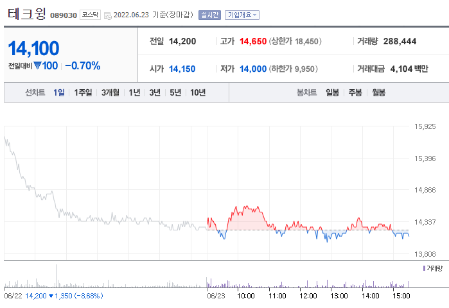The height and width of the screenshot is (308, 449).
Task: Click the 14:00 time axis label
Action: (x=370, y=296)
